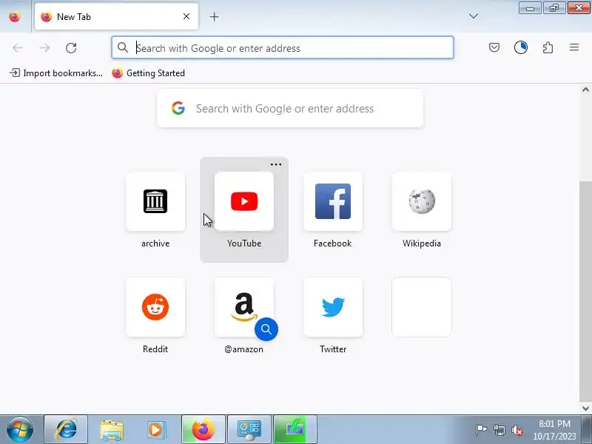Go forward with the forward arrow
The width and height of the screenshot is (592, 444).
pyautogui.click(x=44, y=48)
